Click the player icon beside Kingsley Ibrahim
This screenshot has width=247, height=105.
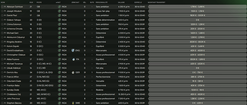5,42
